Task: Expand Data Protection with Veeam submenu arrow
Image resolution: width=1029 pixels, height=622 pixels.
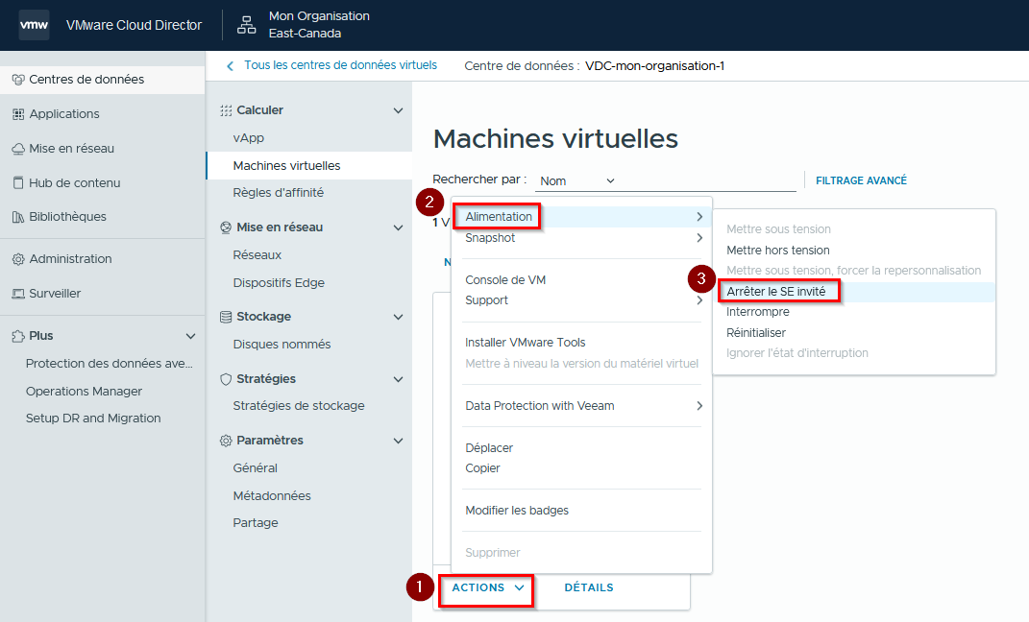Action: pyautogui.click(x=699, y=406)
